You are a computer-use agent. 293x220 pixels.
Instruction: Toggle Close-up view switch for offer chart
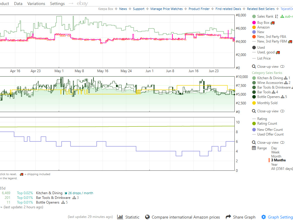point(282,143)
